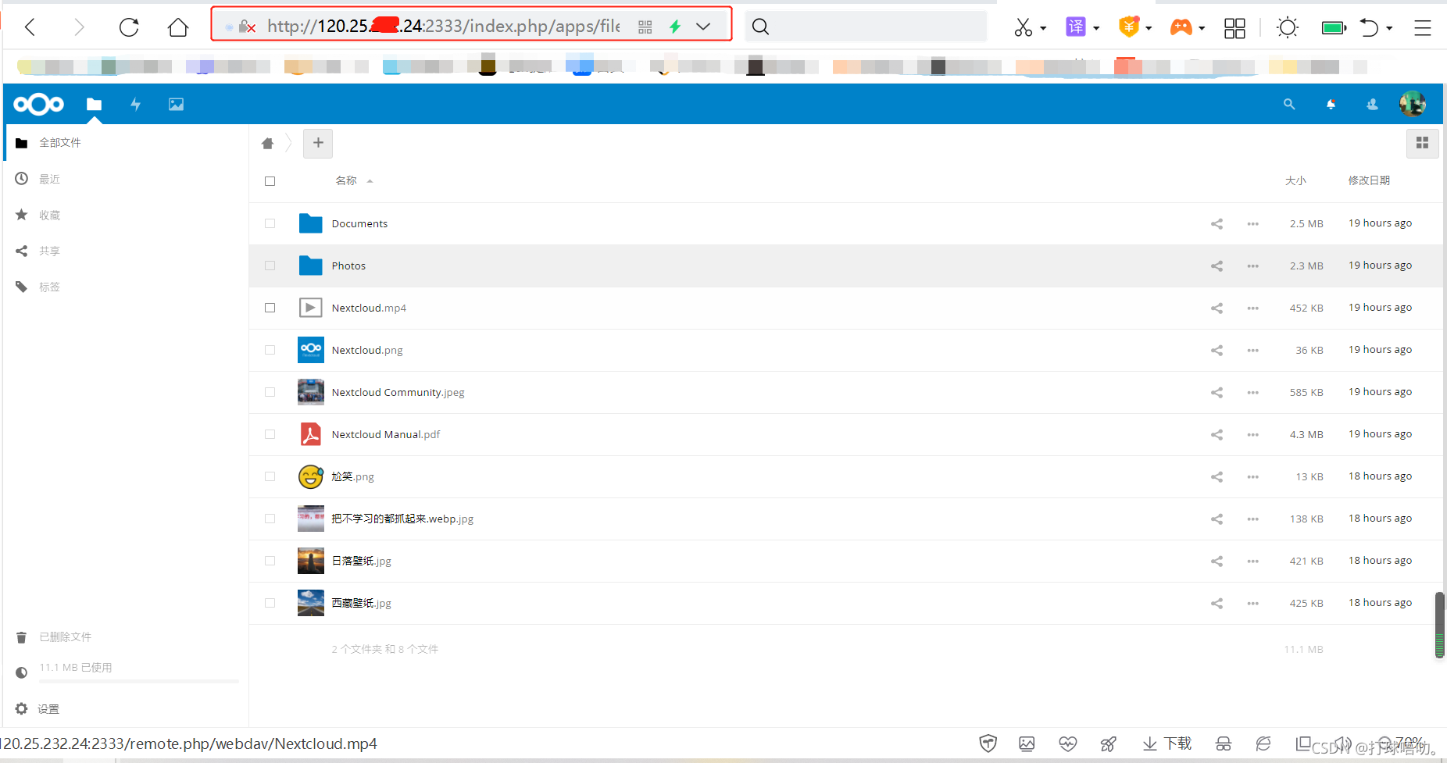The image size is (1447, 763).
Task: Open more actions for Photos
Action: click(x=1253, y=266)
